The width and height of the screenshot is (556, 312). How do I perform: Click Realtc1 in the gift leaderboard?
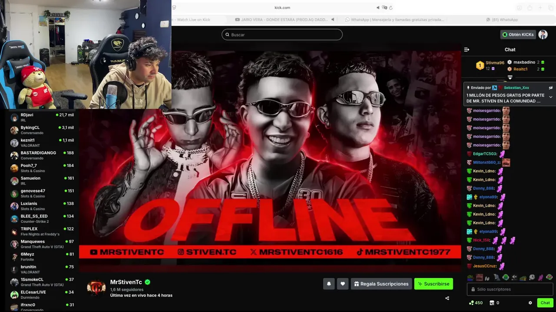(520, 69)
